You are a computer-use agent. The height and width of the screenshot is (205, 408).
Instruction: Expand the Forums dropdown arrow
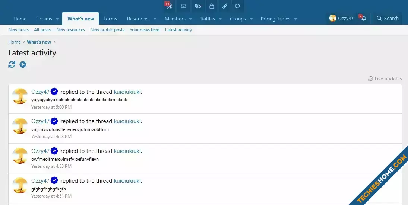57,19
